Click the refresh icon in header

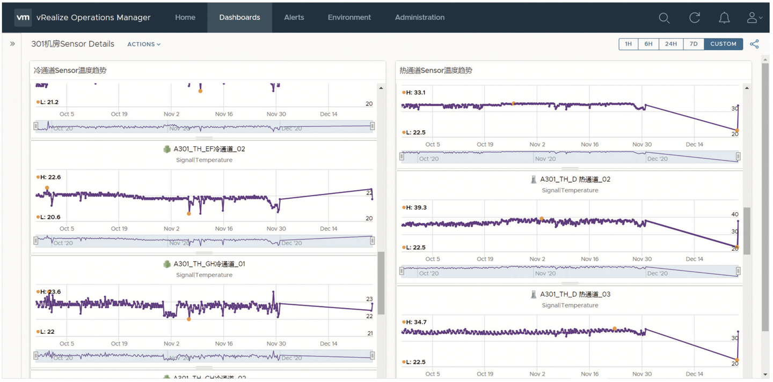[x=695, y=18]
